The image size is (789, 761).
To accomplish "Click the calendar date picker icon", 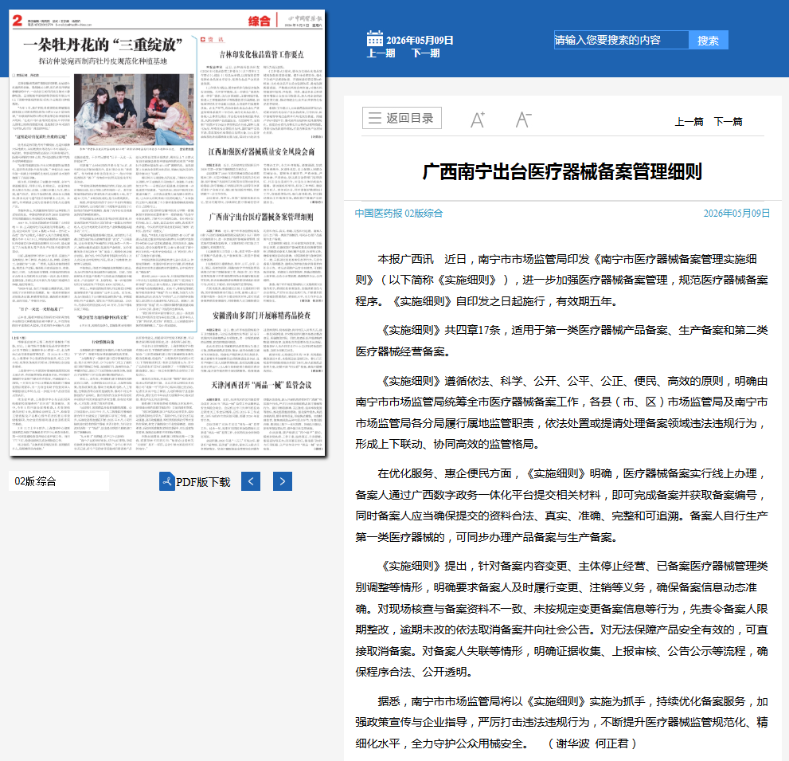I will (374, 38).
